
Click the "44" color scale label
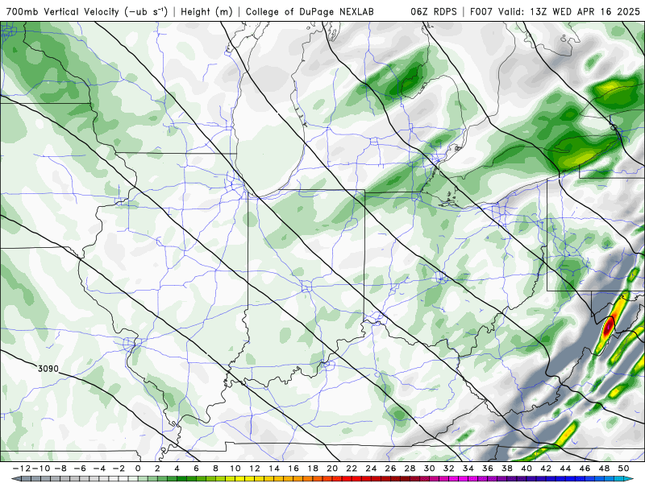565,469
